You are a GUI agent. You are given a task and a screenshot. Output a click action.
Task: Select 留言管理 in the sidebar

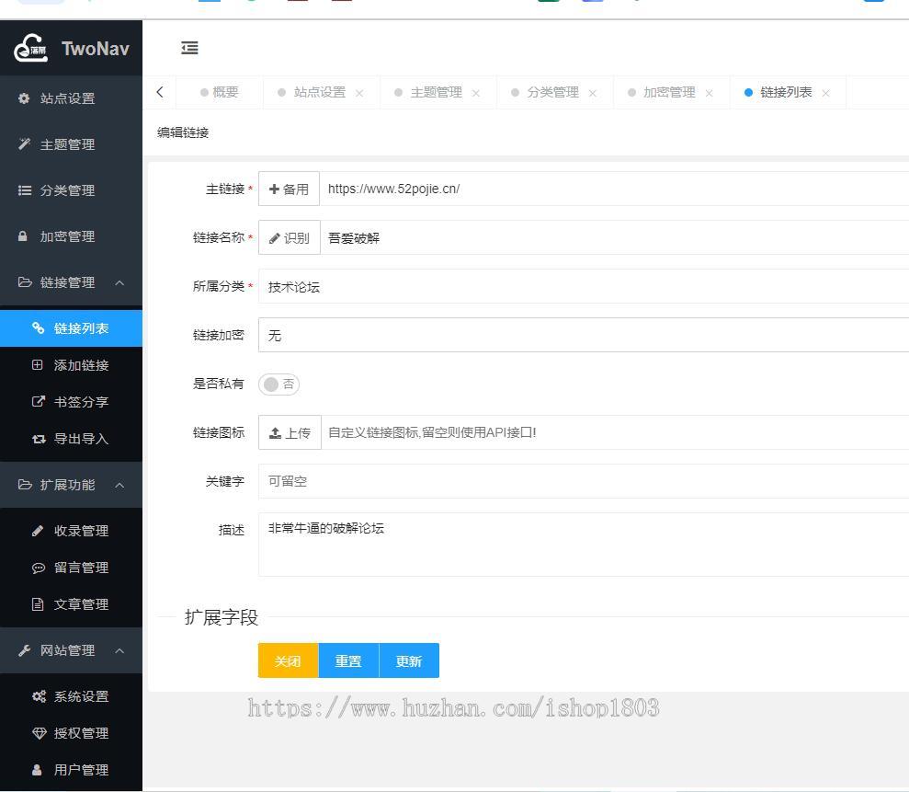click(x=71, y=568)
